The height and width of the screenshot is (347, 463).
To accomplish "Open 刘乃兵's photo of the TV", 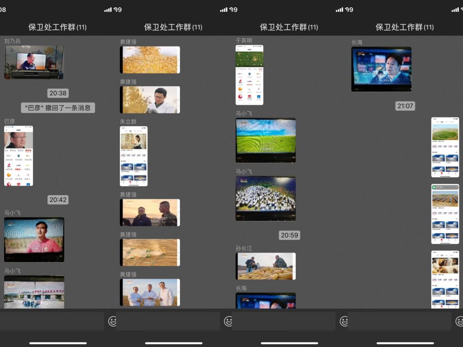I will (34, 62).
